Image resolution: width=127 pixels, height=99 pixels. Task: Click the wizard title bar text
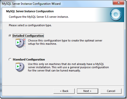coord(31,4)
